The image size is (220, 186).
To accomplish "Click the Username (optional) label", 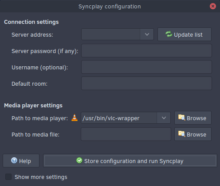I will tap(40, 68).
